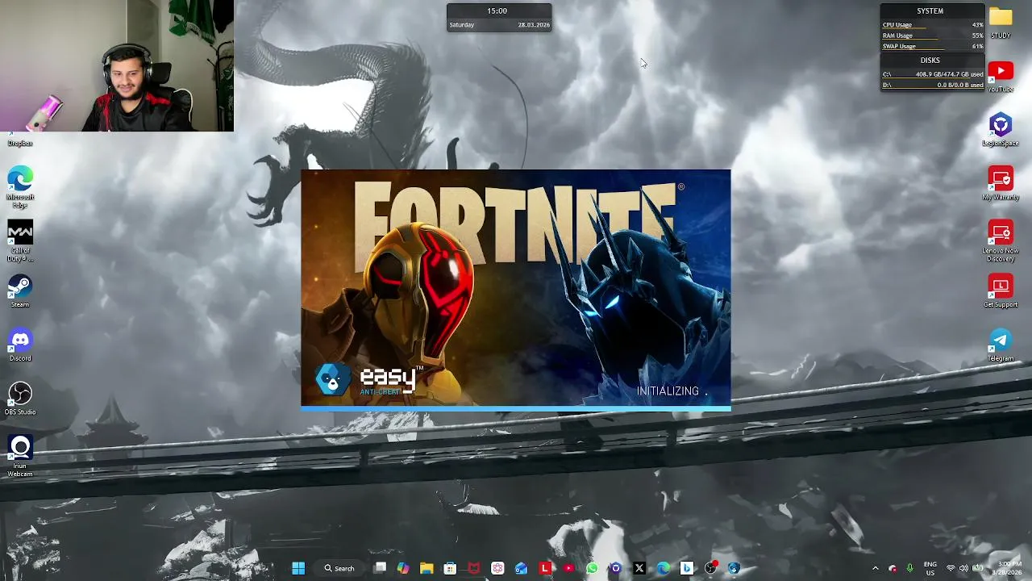This screenshot has height=581, width=1032.
Task: Open the Steam desktop shortcut
Action: tap(20, 291)
